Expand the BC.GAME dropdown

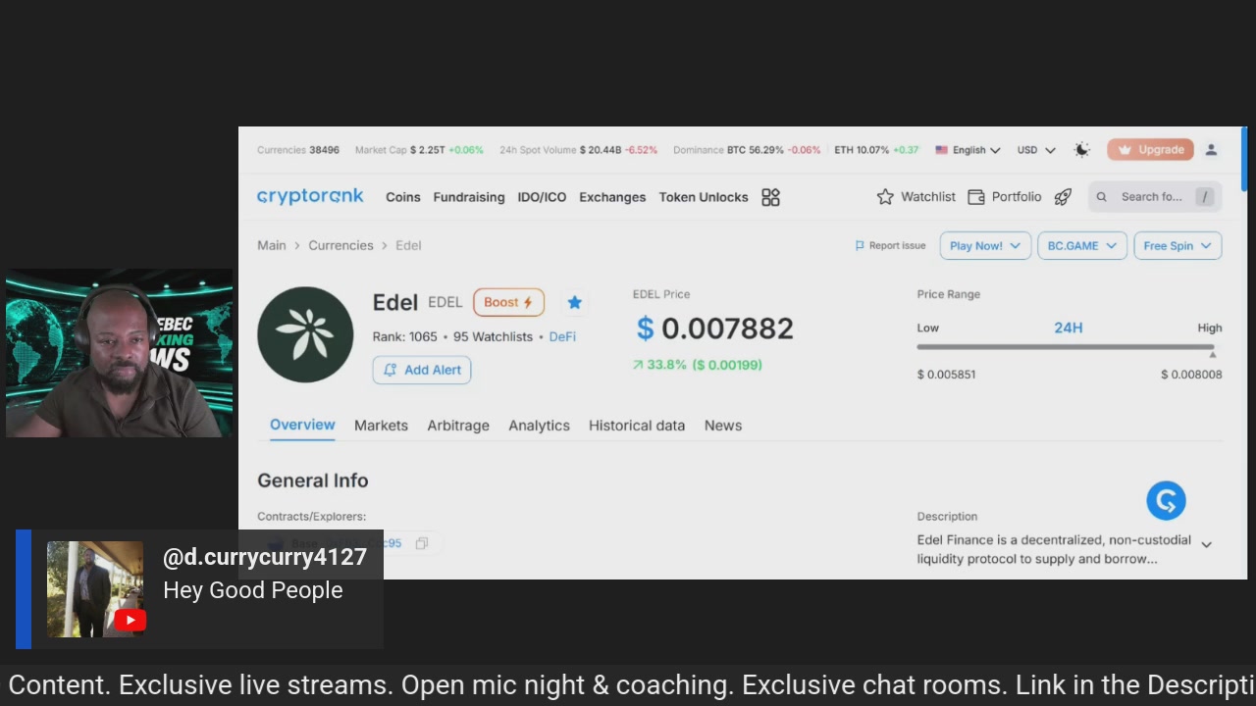pyautogui.click(x=1082, y=246)
